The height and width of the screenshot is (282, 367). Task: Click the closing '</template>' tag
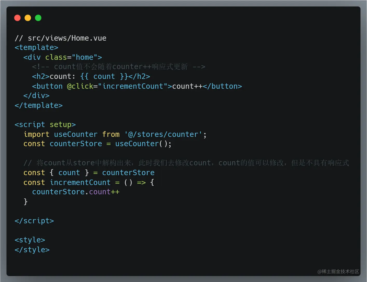39,106
